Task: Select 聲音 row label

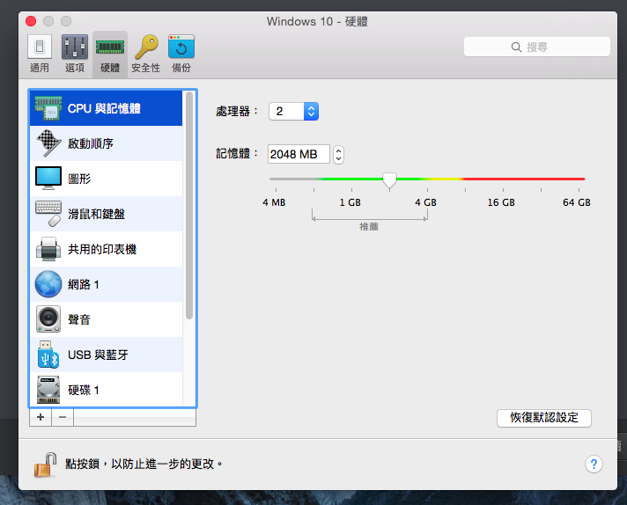Action: (x=79, y=319)
